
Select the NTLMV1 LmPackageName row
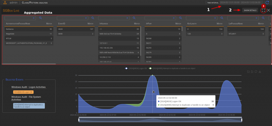(246, 34)
